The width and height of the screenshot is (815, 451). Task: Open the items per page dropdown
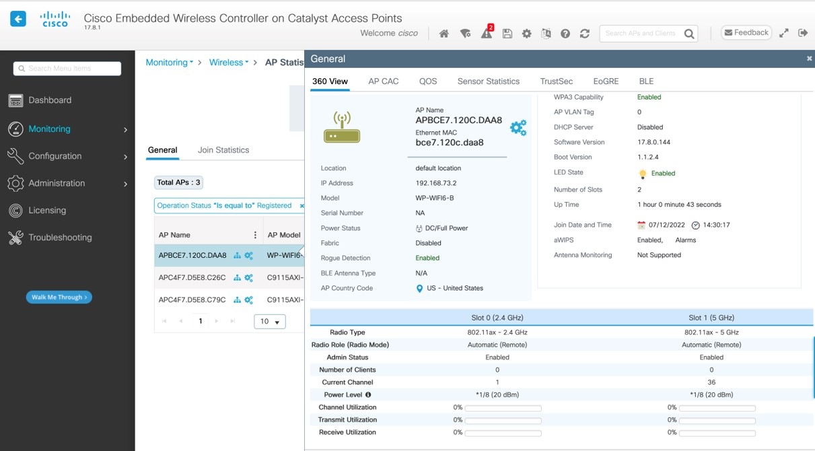click(x=270, y=322)
